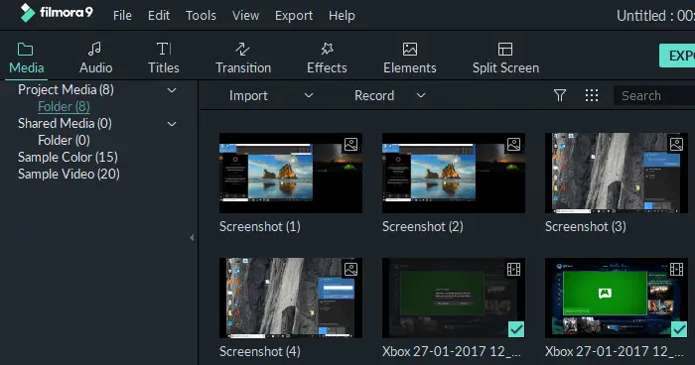Expand the Import dropdown arrow
Image resolution: width=695 pixels, height=365 pixels.
[309, 95]
